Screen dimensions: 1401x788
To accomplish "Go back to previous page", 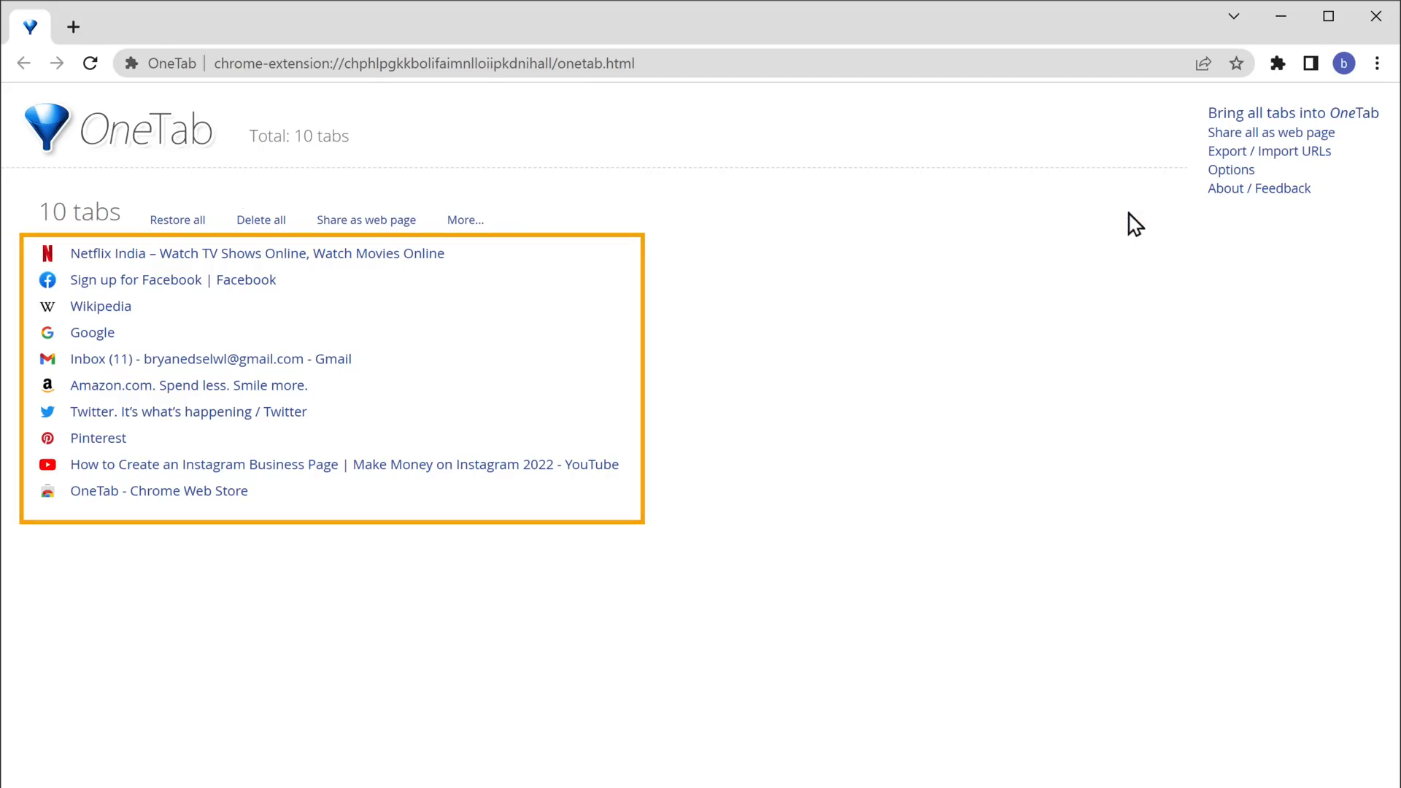I will (x=23, y=63).
